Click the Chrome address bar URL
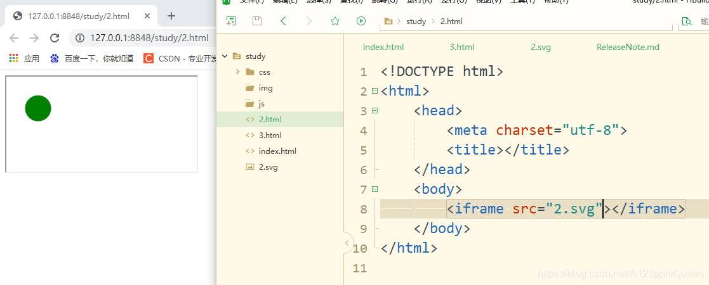Screen dimensions: 709x285 click(149, 38)
